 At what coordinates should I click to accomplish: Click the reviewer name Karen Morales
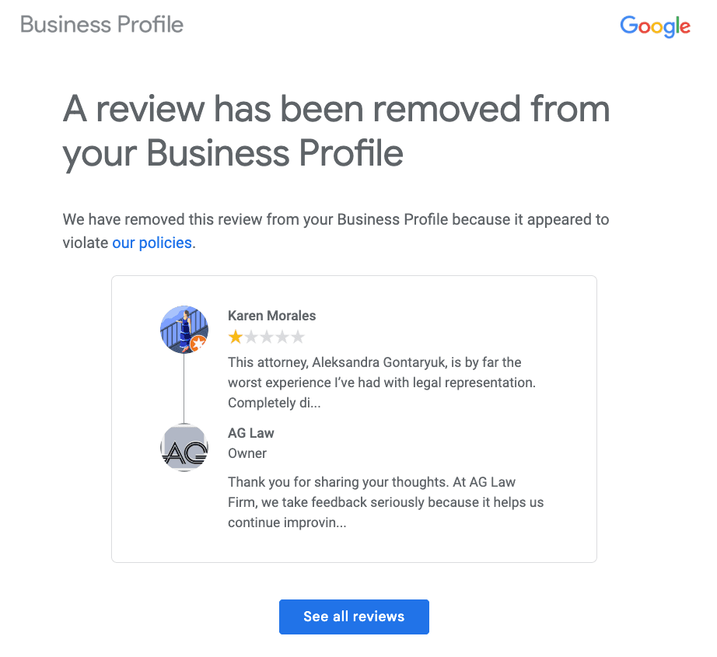coord(271,316)
